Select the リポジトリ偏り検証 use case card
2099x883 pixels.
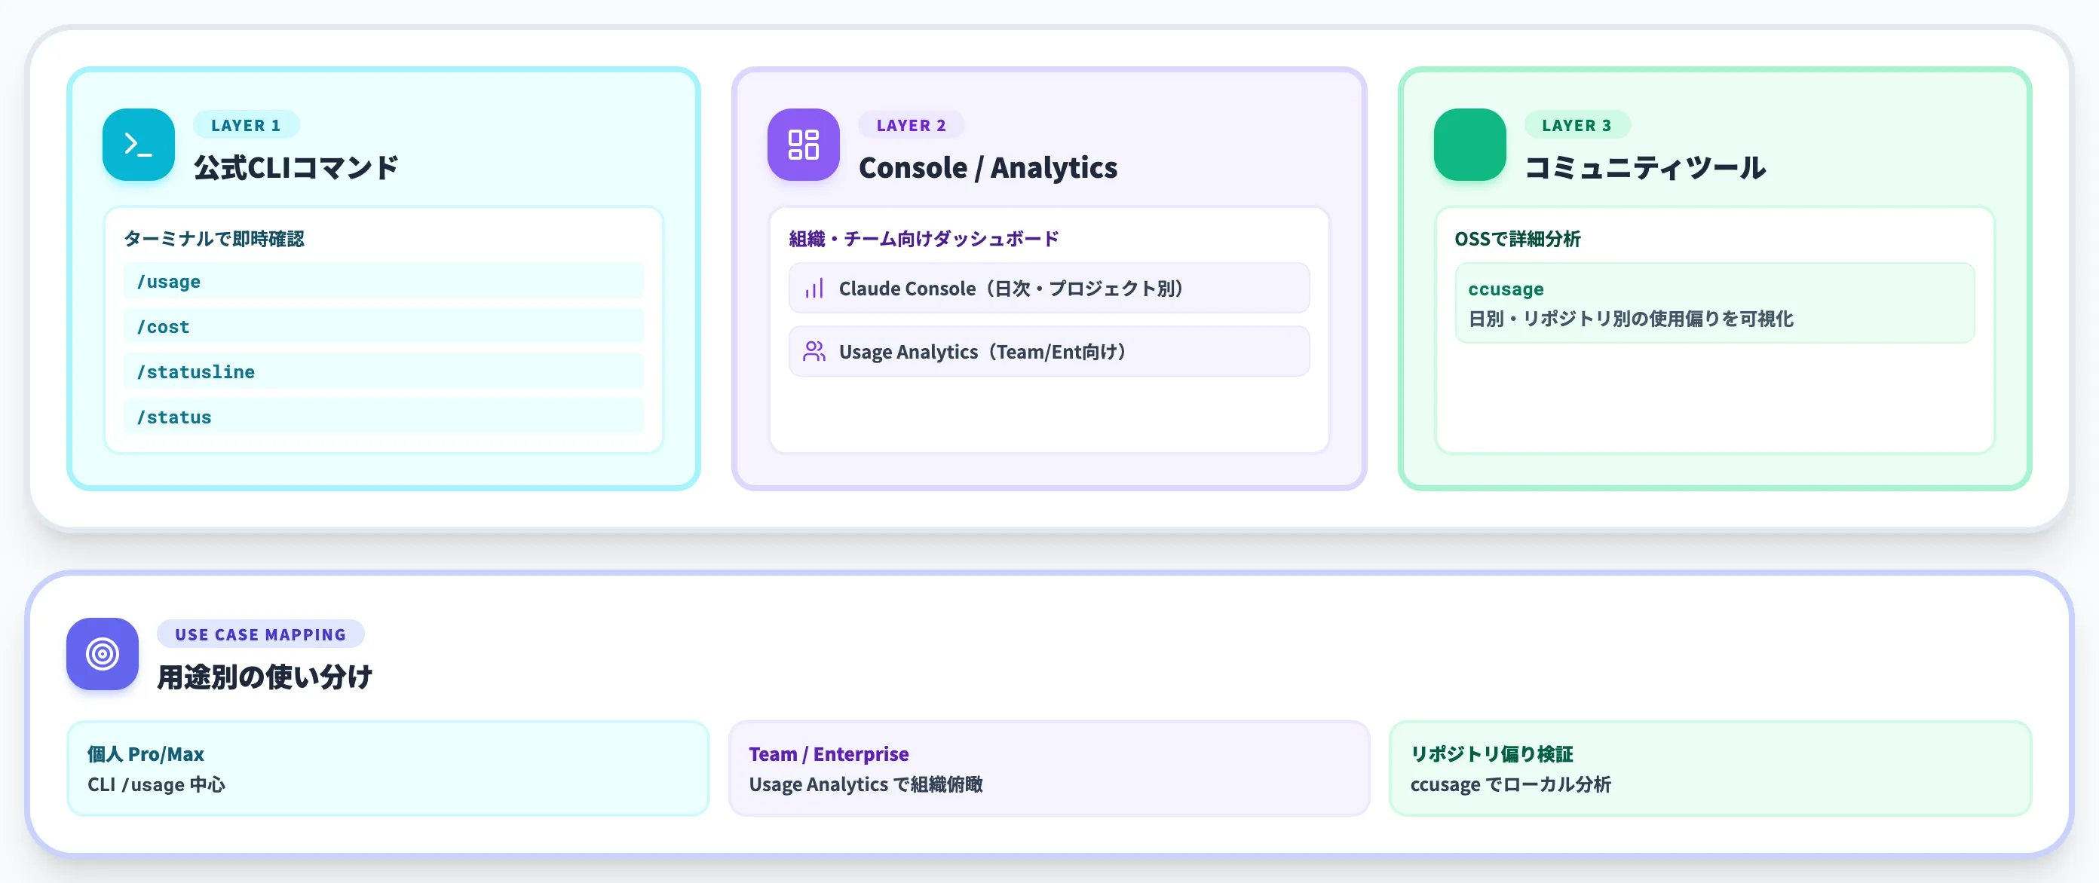[1709, 768]
